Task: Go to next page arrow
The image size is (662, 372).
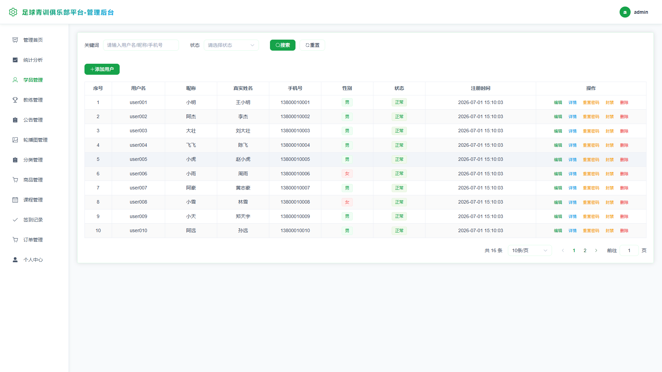Action: [596, 250]
